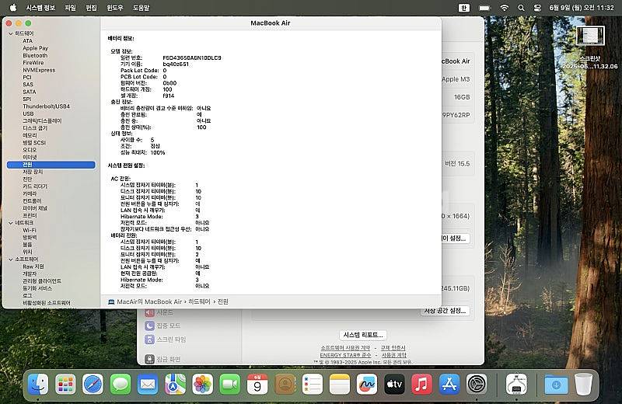Open Mail app in the Dock
This screenshot has height=404, width=622.
[x=148, y=384]
